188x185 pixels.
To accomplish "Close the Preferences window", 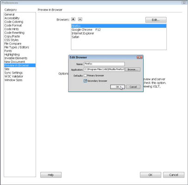I will [184, 3].
